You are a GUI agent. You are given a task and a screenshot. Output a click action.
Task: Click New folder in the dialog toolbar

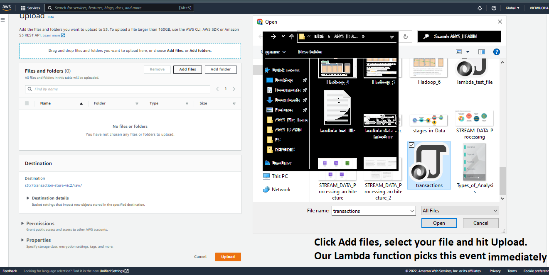310,52
